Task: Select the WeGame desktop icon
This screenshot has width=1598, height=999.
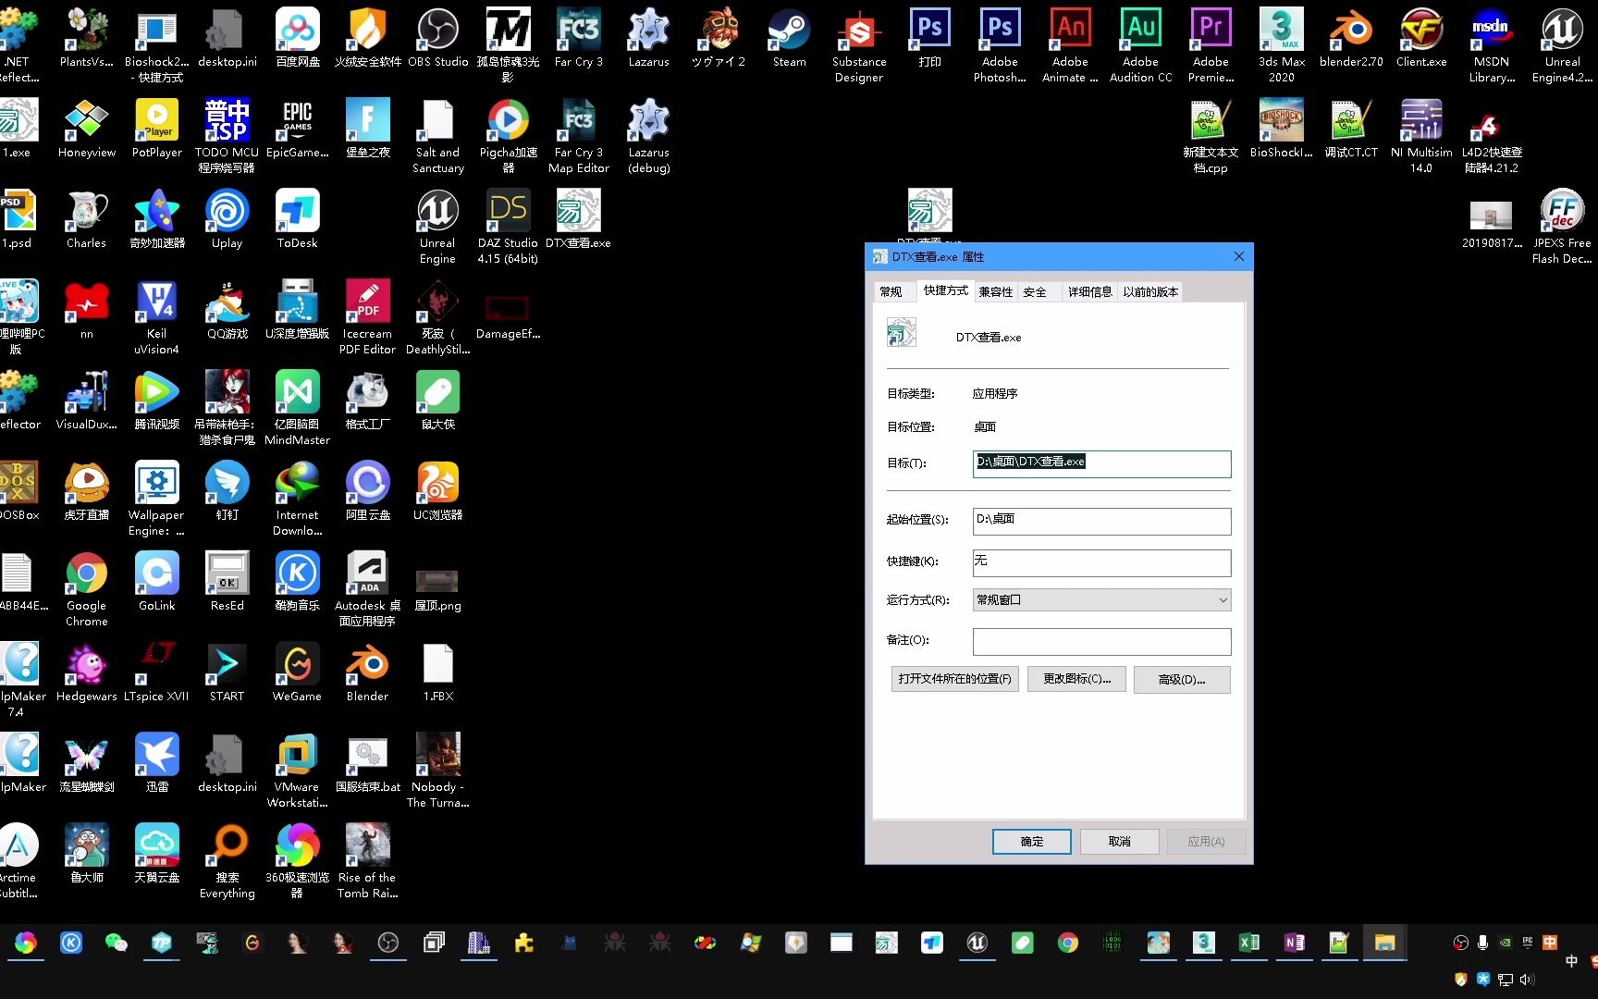Action: [297, 673]
